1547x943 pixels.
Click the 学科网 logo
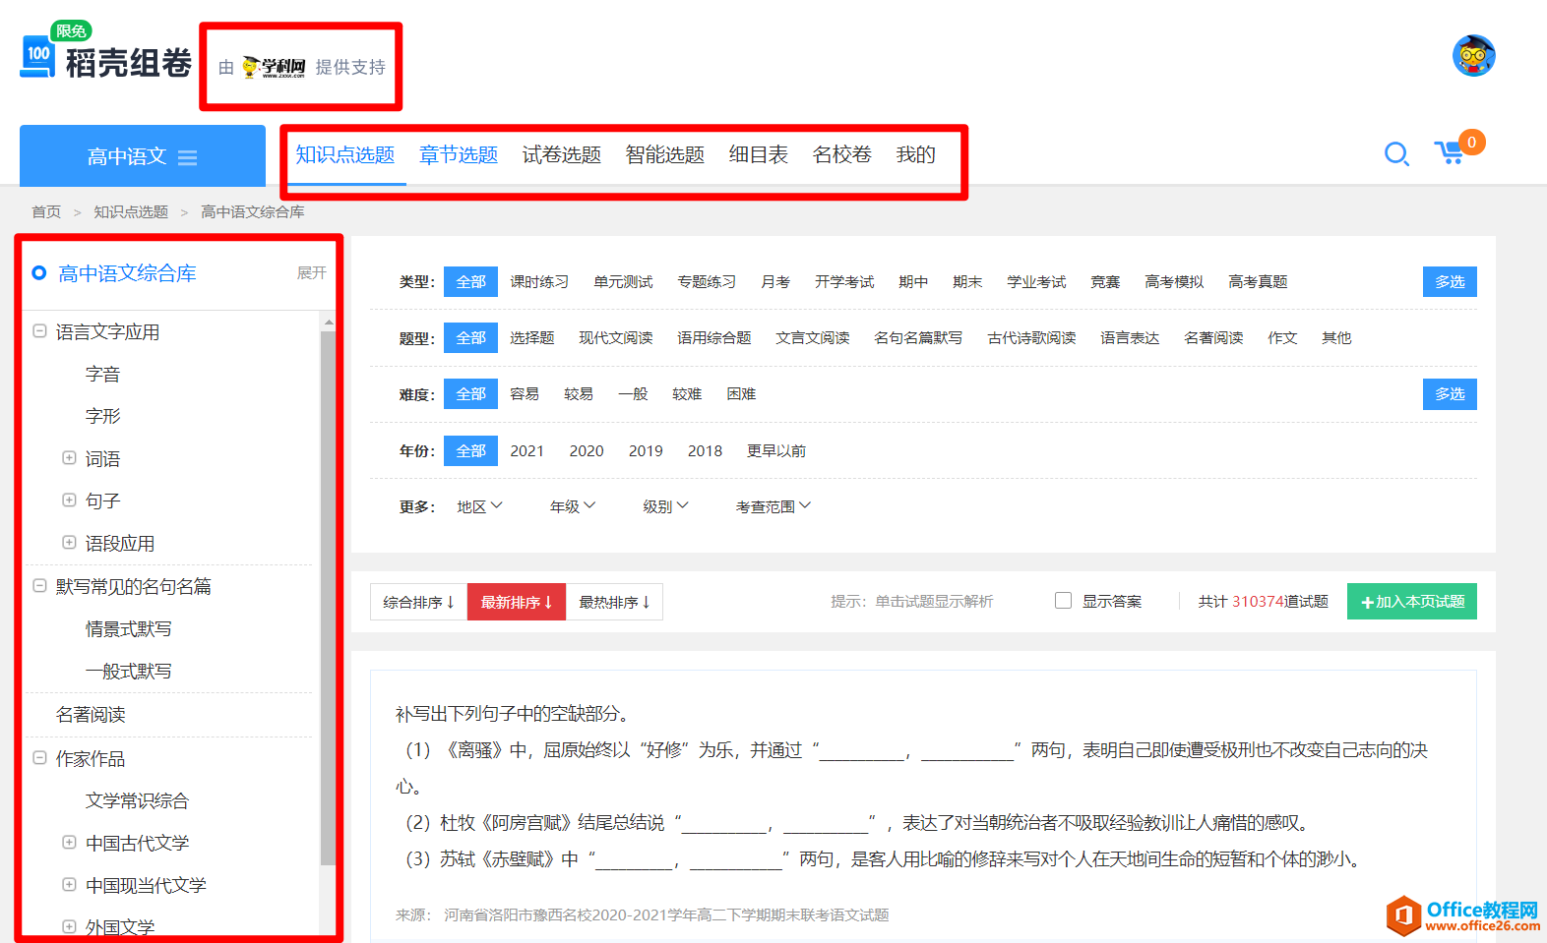(274, 67)
